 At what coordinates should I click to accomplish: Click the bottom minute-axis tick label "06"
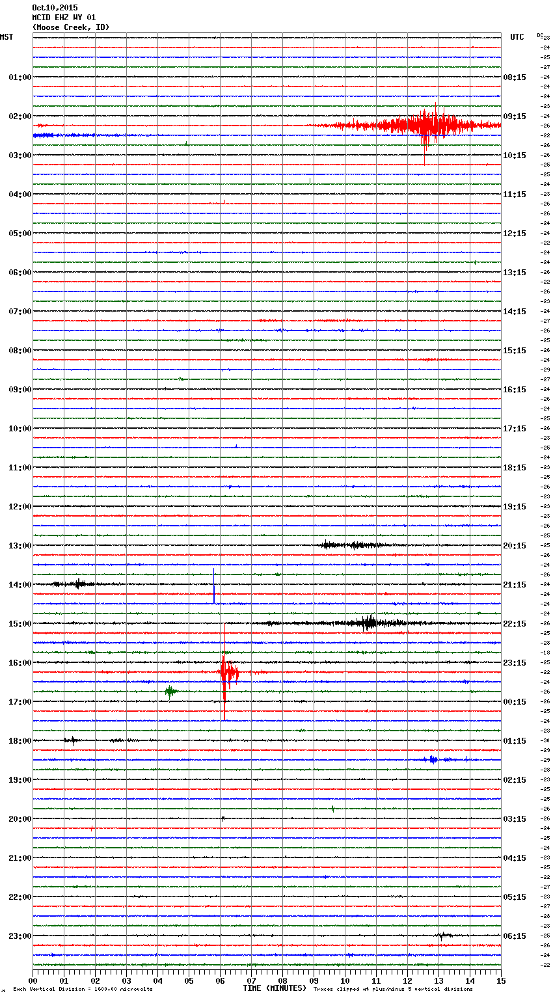(220, 980)
